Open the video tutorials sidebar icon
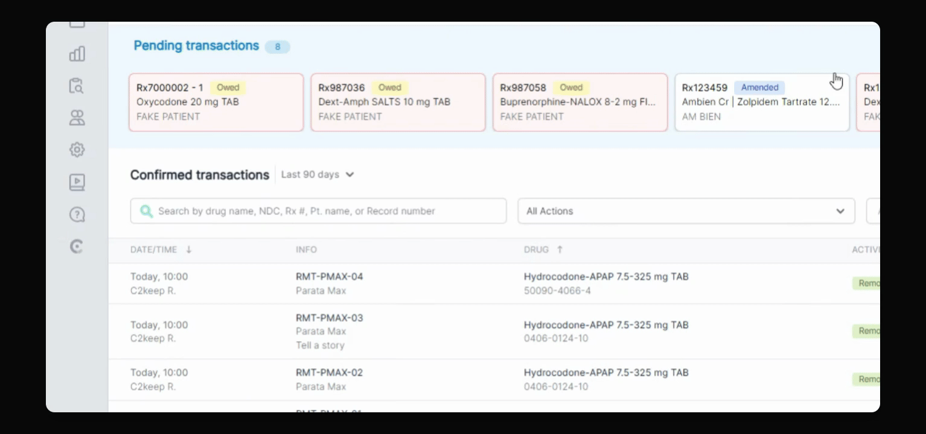The width and height of the screenshot is (926, 434). [x=77, y=182]
